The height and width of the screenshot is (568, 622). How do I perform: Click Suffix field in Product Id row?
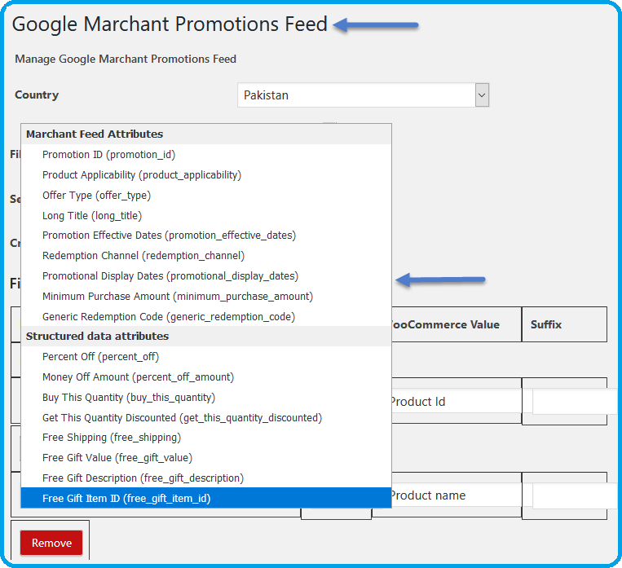pyautogui.click(x=576, y=402)
